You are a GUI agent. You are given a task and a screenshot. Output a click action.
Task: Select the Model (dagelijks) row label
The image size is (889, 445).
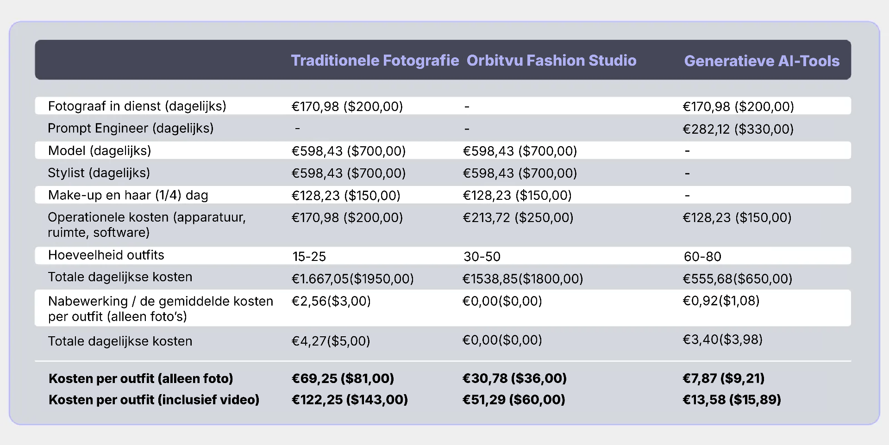pyautogui.click(x=100, y=151)
